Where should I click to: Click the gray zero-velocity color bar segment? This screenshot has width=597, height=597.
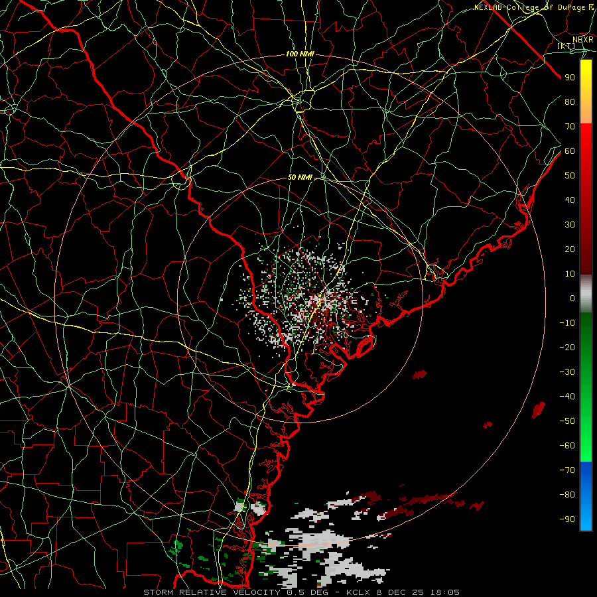click(586, 294)
